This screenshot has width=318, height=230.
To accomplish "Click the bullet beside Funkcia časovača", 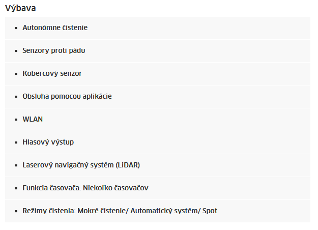I will [16, 188].
